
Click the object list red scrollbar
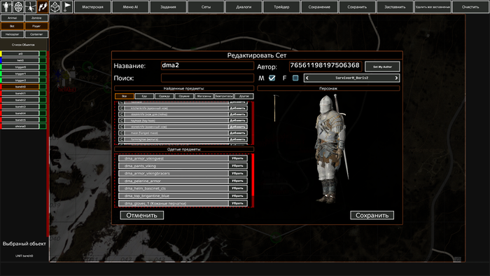[48, 143]
